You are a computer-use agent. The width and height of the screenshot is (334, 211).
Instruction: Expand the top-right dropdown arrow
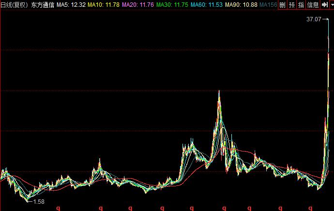tap(332, 5)
